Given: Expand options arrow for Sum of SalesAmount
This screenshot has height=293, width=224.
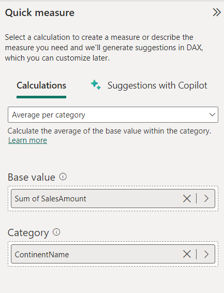Looking at the screenshot, I should [x=206, y=198].
